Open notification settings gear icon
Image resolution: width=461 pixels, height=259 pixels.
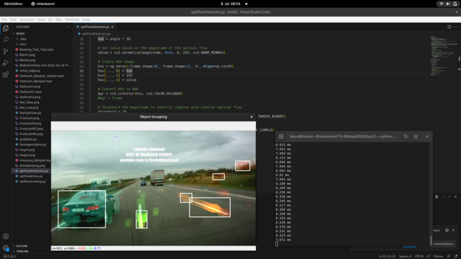(x=447, y=230)
